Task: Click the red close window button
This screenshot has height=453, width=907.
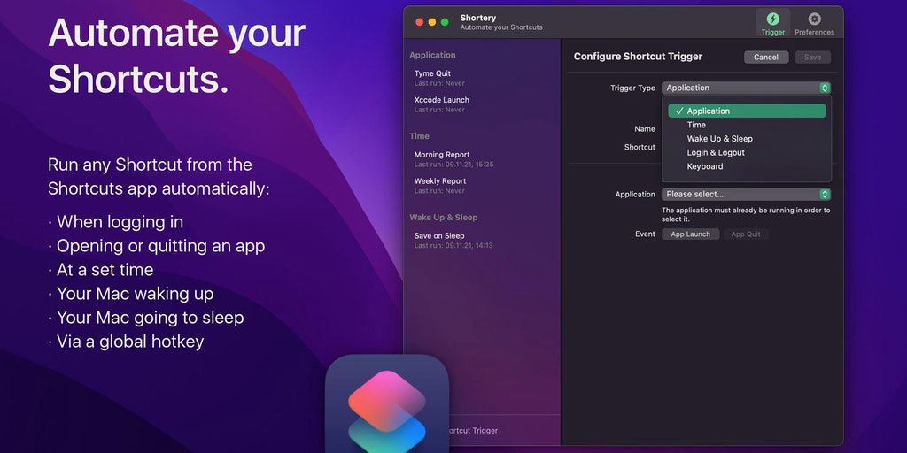Action: pos(419,22)
